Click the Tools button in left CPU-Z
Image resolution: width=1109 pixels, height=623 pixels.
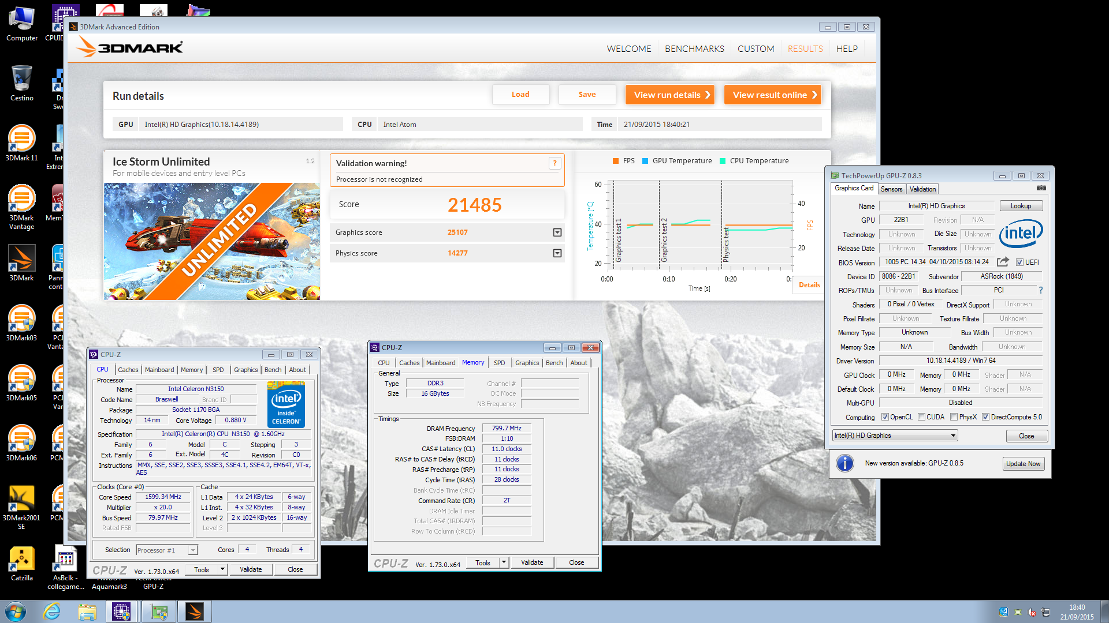click(202, 569)
